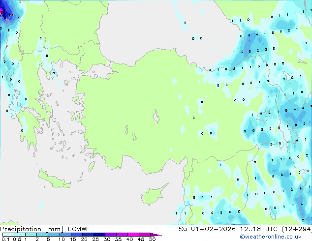Click the '0.1' legend value
Viewport: 312px width, 241px height.
5,239
